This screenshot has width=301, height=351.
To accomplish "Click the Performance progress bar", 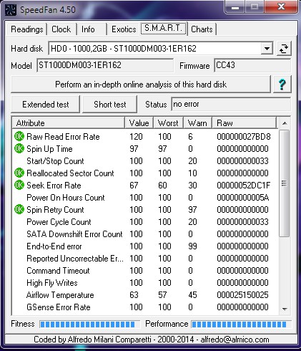I will [x=241, y=324].
